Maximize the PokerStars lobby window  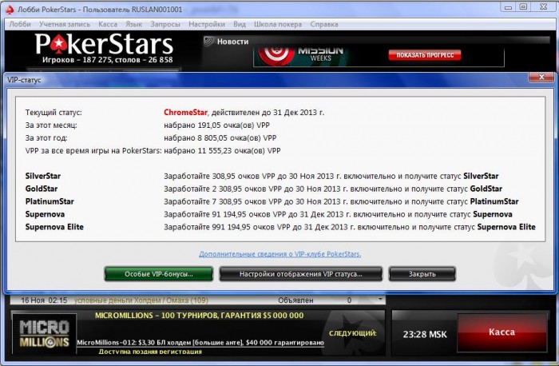point(523,7)
